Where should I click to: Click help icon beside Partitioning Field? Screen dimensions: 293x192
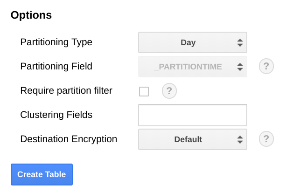[x=266, y=67]
